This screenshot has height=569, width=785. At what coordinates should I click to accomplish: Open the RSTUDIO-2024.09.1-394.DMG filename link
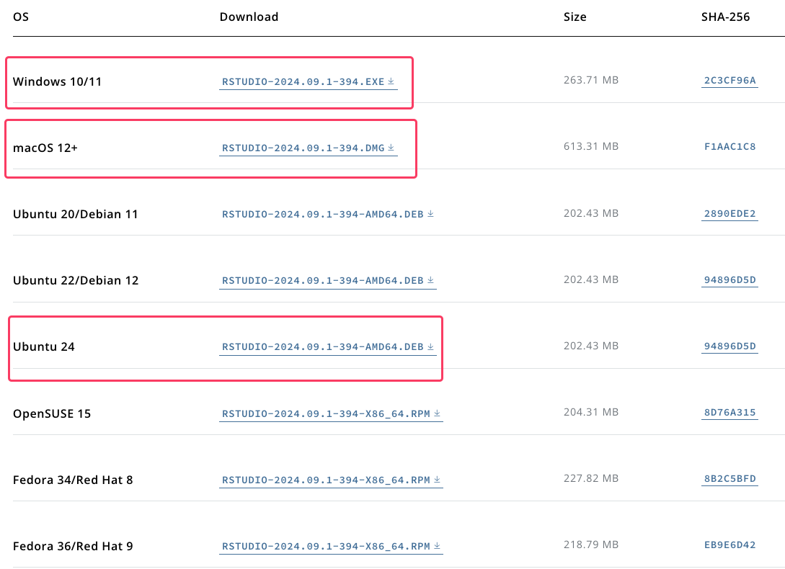pos(303,148)
